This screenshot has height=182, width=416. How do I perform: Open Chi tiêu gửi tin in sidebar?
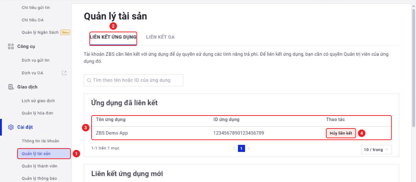click(36, 7)
